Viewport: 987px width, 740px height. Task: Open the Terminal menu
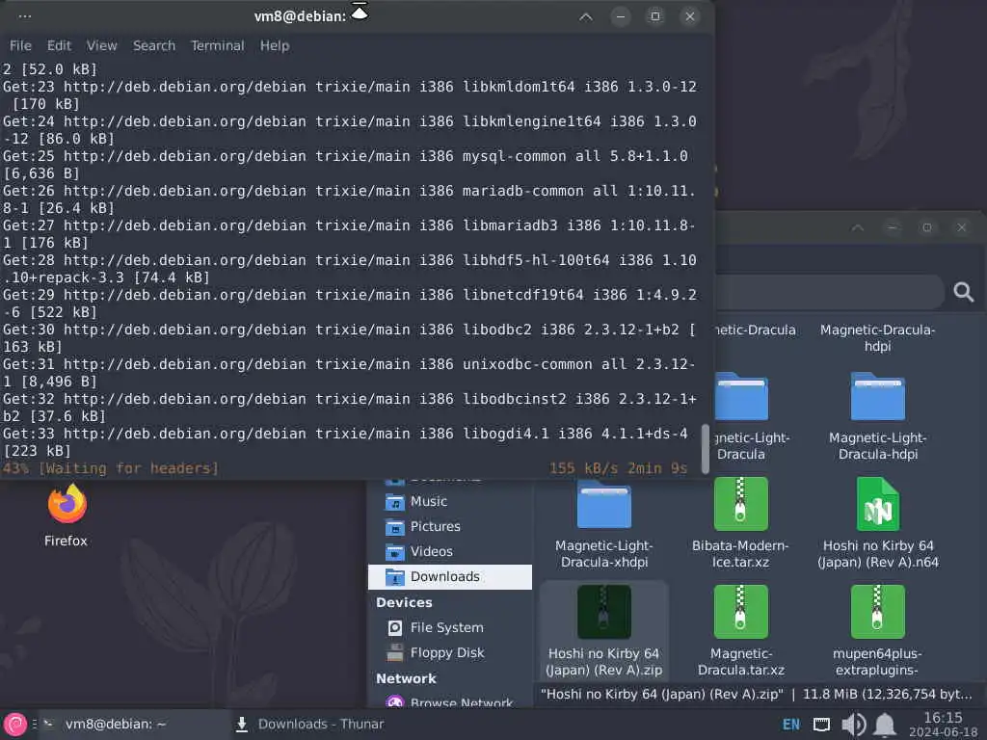tap(217, 46)
